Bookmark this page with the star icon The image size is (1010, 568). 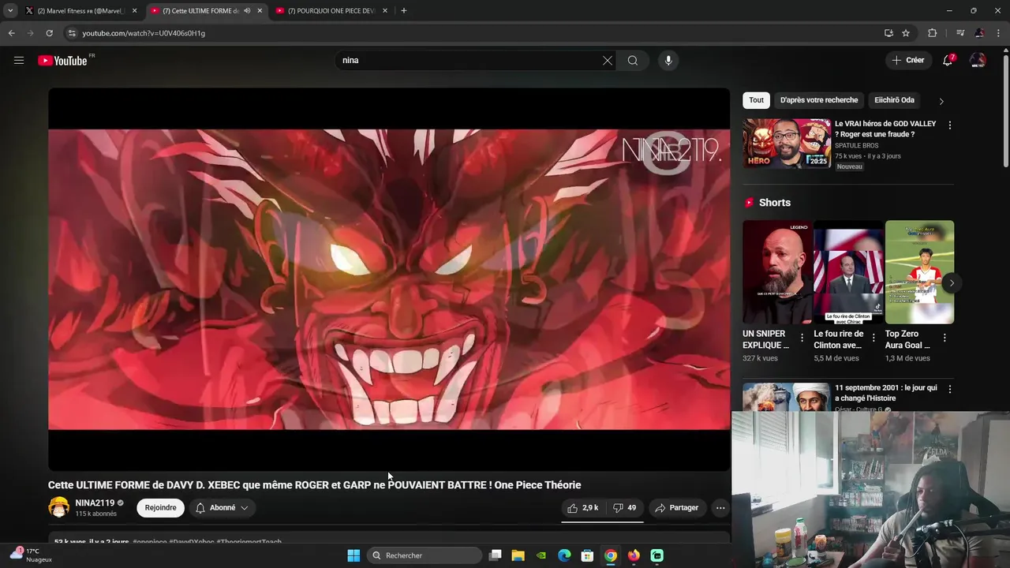906,33
